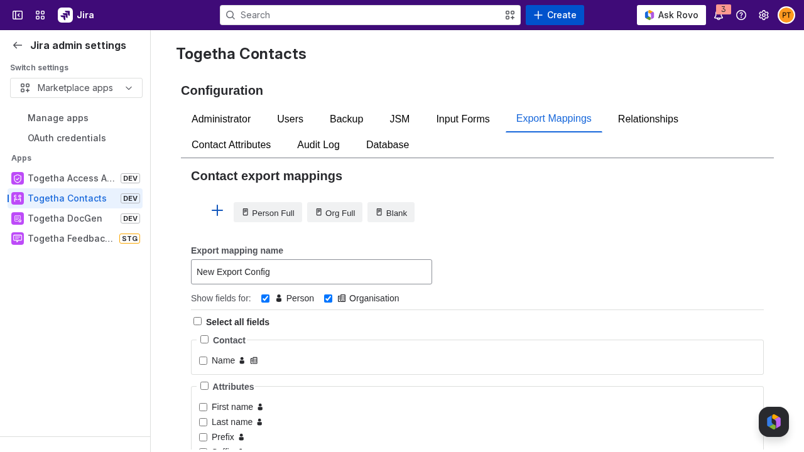
Task: Open the app switcher grid icon
Action: tap(40, 15)
